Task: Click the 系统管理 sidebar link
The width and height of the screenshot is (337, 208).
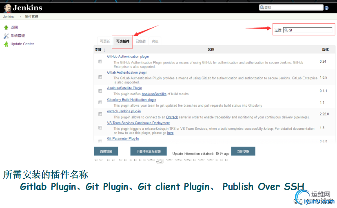Action: 18,35
